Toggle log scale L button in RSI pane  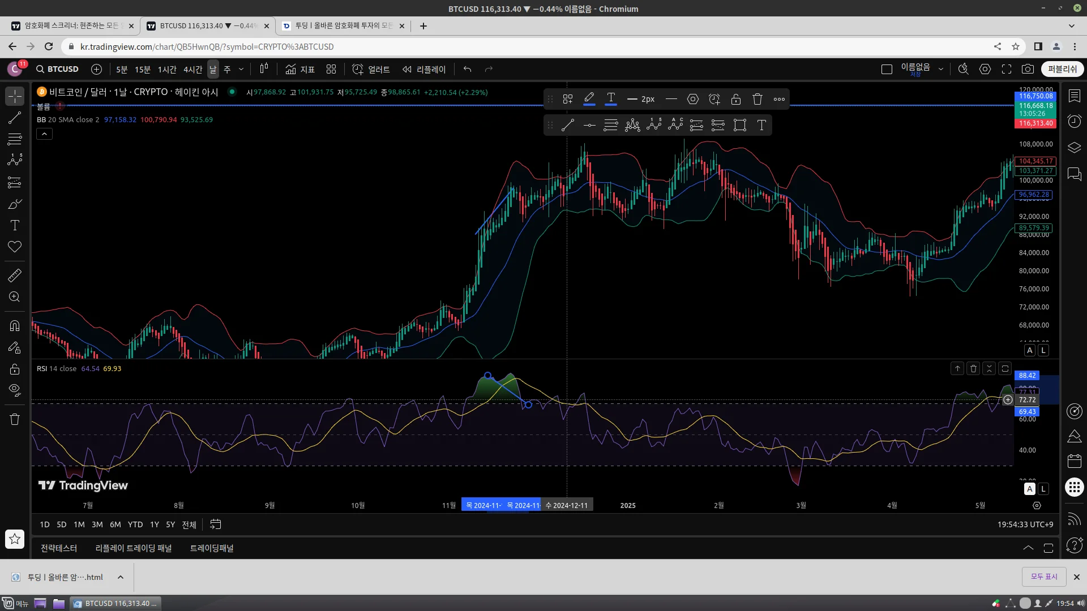(1043, 489)
